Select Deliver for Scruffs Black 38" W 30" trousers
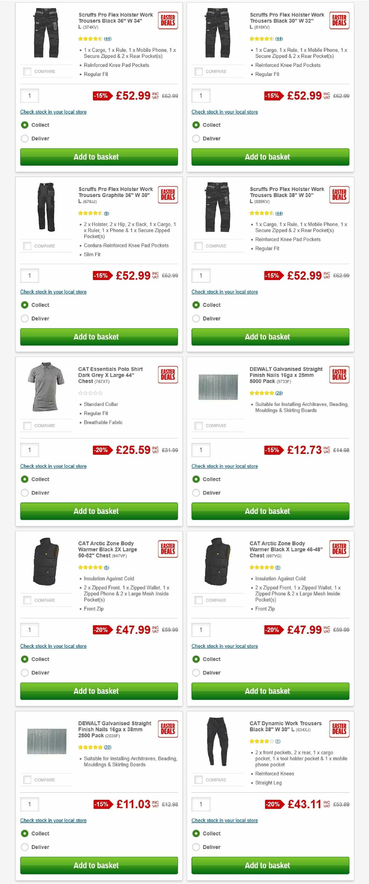This screenshot has height=884, width=369. point(196,318)
